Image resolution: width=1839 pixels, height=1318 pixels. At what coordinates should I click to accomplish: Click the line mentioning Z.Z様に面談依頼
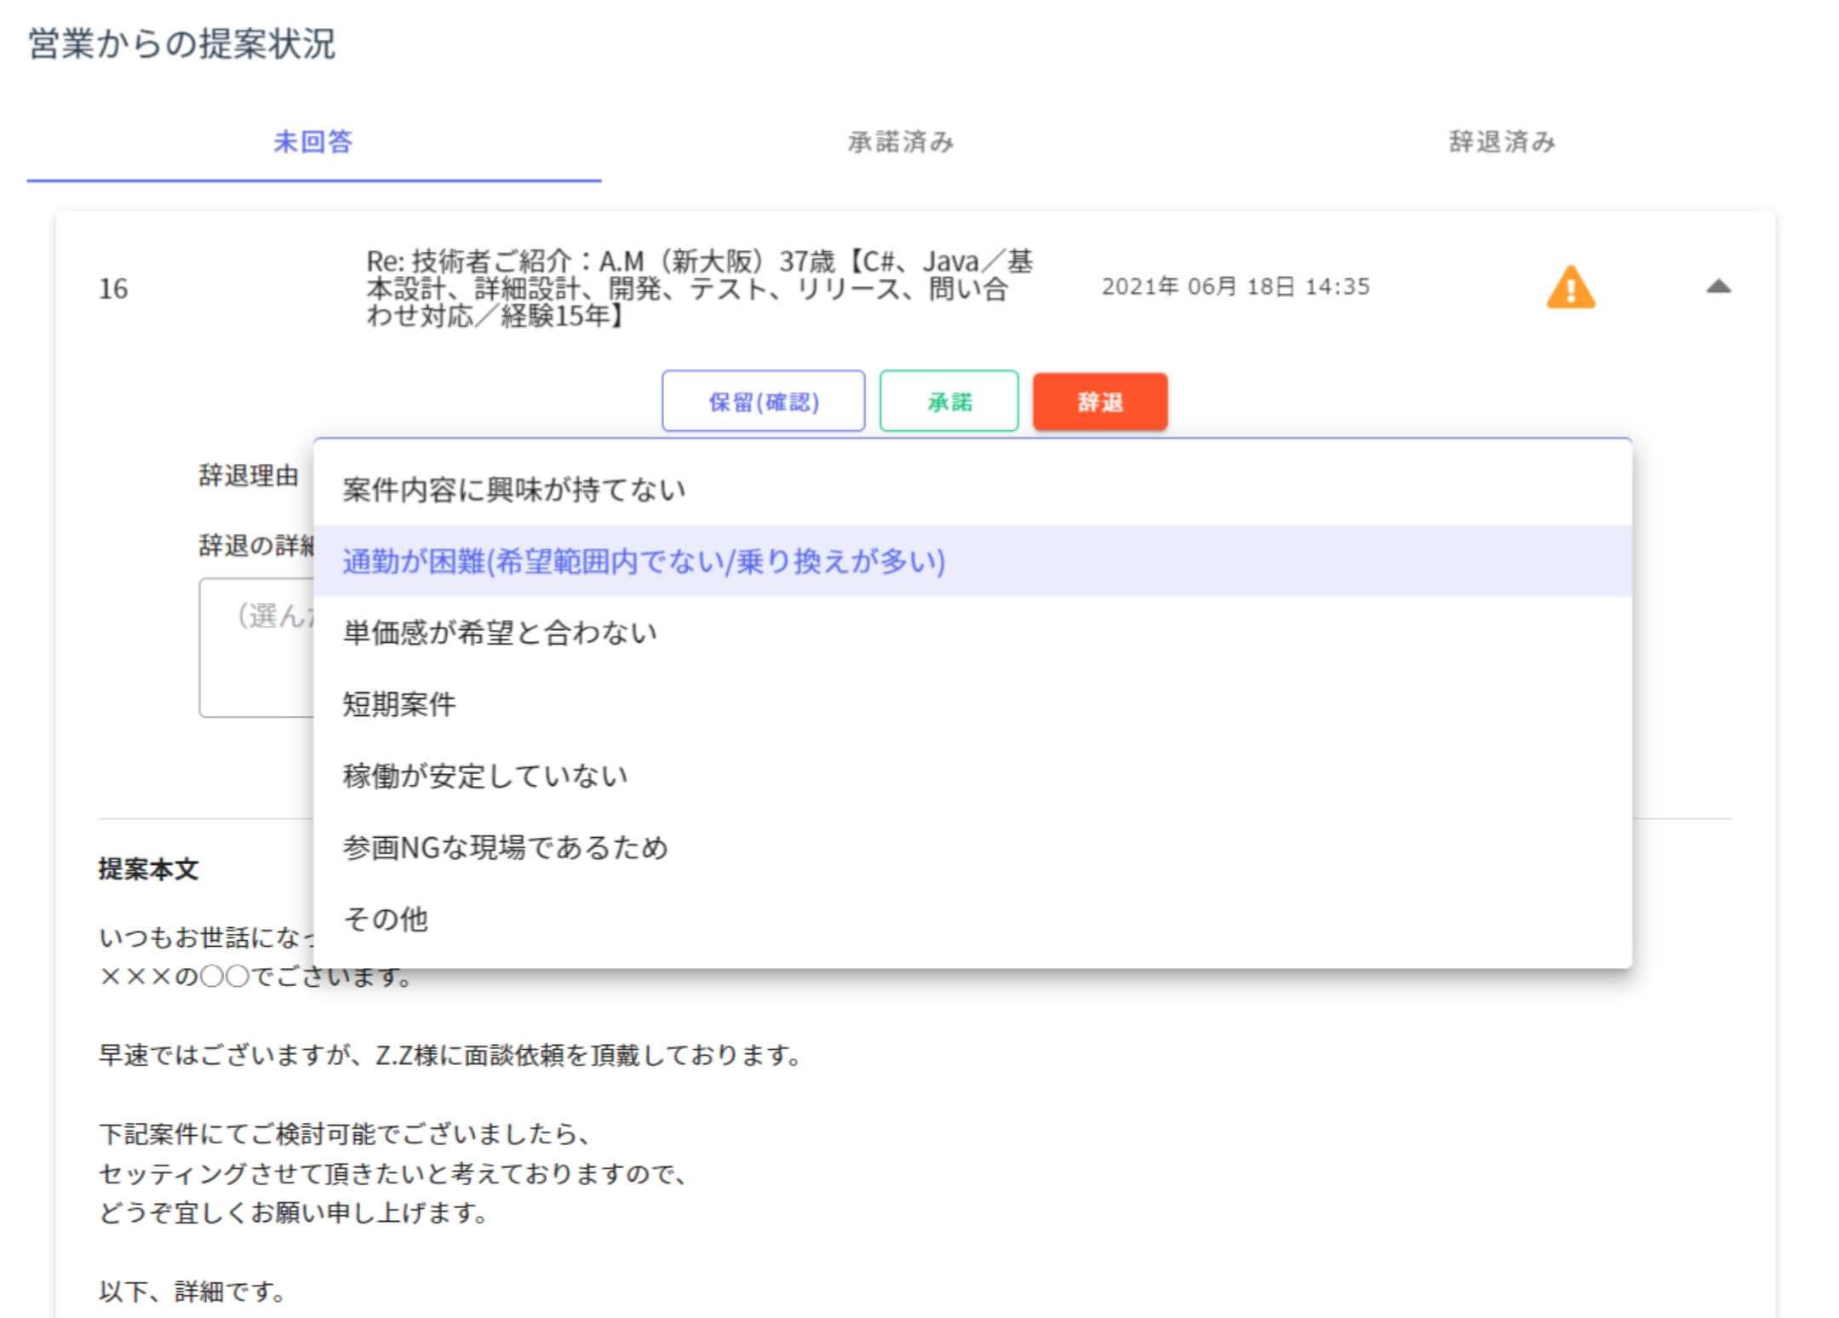tap(450, 1055)
